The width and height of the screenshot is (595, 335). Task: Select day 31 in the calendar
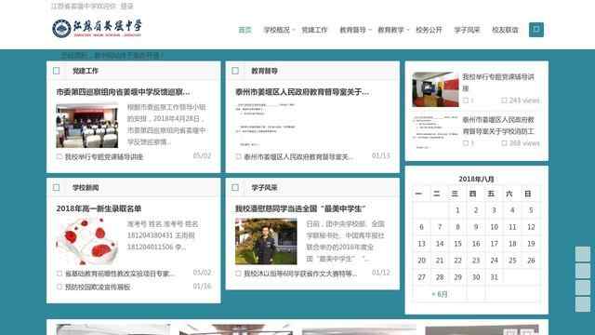tap(494, 277)
